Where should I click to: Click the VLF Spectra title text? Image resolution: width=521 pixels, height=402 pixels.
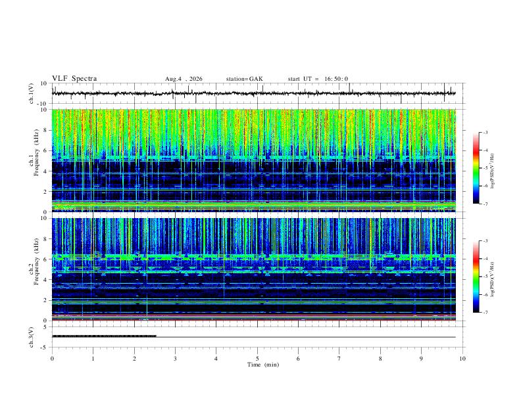point(74,79)
